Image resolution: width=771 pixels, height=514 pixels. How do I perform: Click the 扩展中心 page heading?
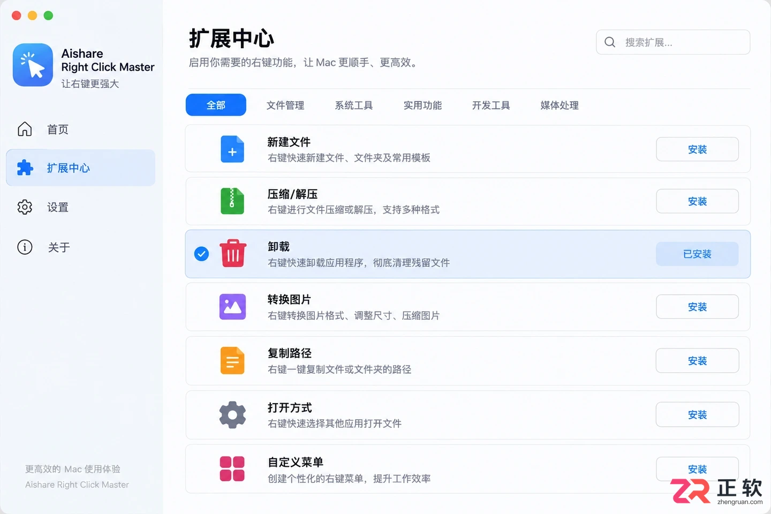click(x=231, y=39)
